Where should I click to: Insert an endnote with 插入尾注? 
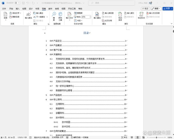point(38,13)
